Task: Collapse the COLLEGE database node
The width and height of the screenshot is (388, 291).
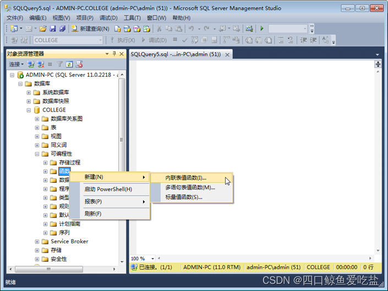Action: point(29,110)
